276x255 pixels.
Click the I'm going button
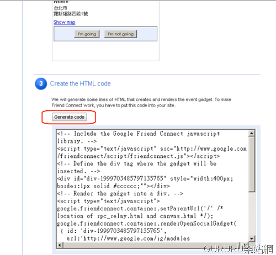[87, 34]
